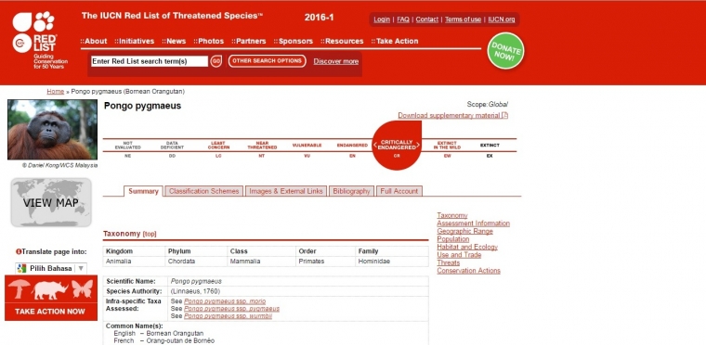The image size is (706, 345).
Task: Click the [top] link beside Taxonomy heading
Action: [150, 234]
